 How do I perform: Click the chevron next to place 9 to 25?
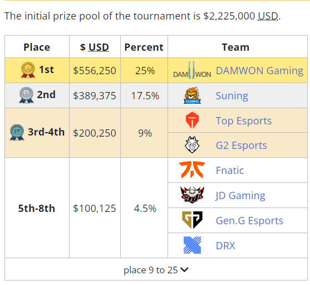pyautogui.click(x=184, y=269)
